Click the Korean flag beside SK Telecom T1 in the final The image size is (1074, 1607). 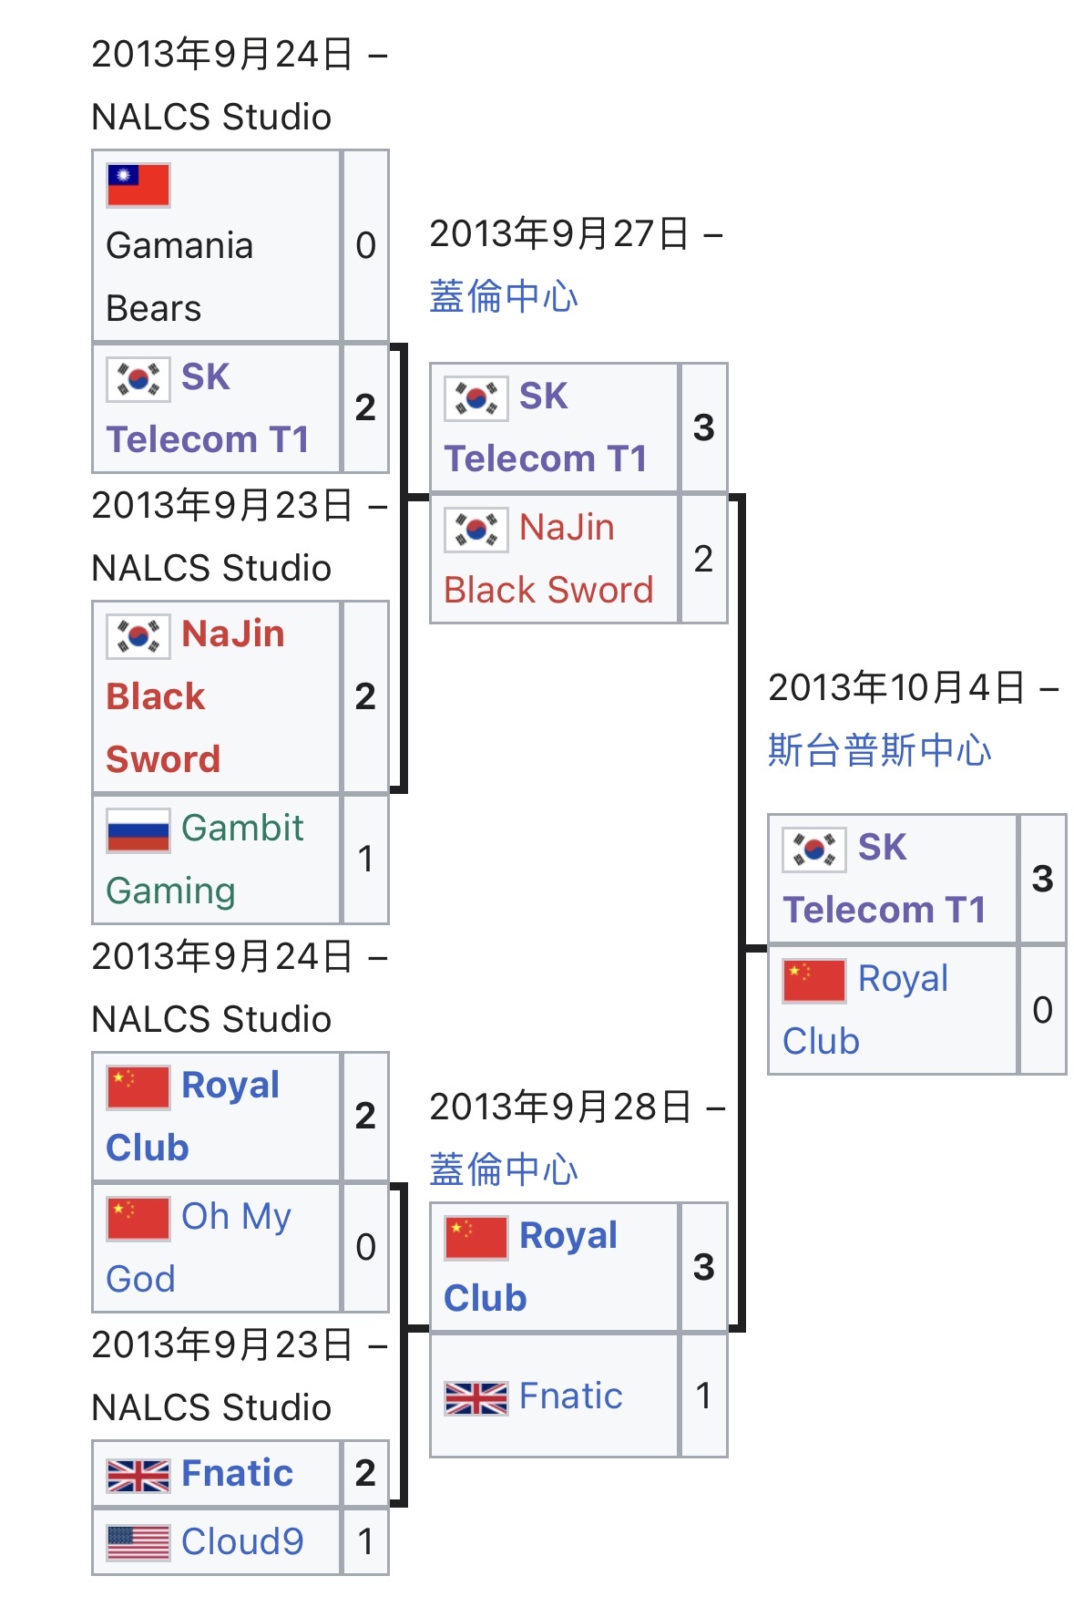[x=813, y=850]
